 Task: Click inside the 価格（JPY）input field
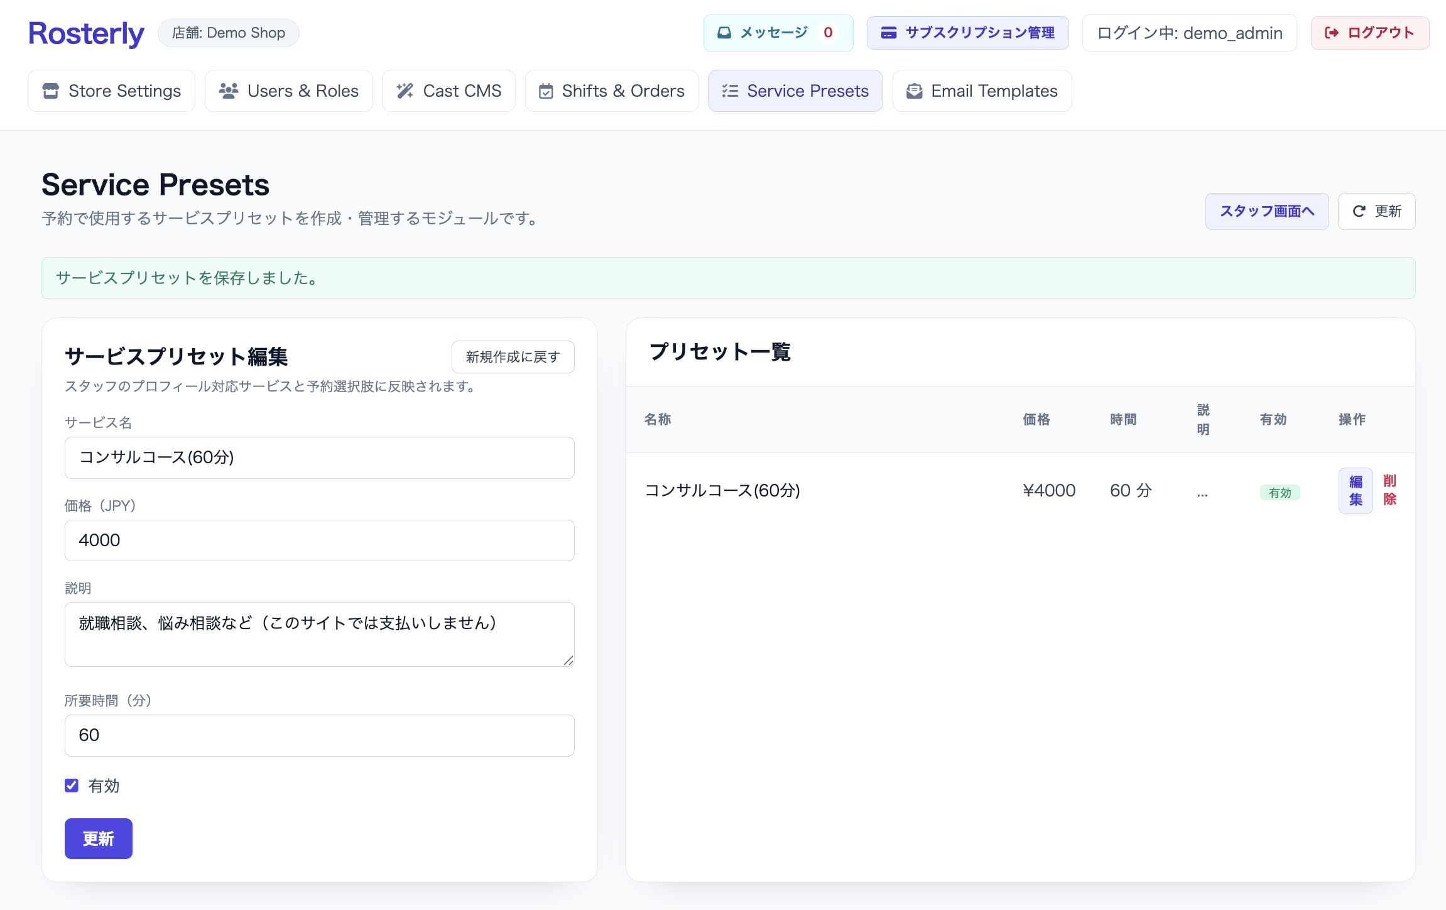[319, 540]
